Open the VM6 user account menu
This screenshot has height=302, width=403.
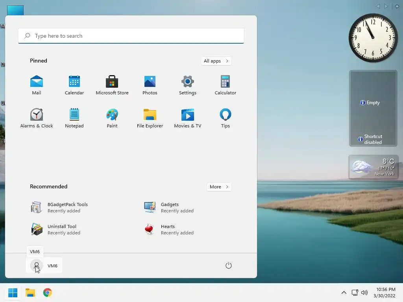[x=44, y=265]
